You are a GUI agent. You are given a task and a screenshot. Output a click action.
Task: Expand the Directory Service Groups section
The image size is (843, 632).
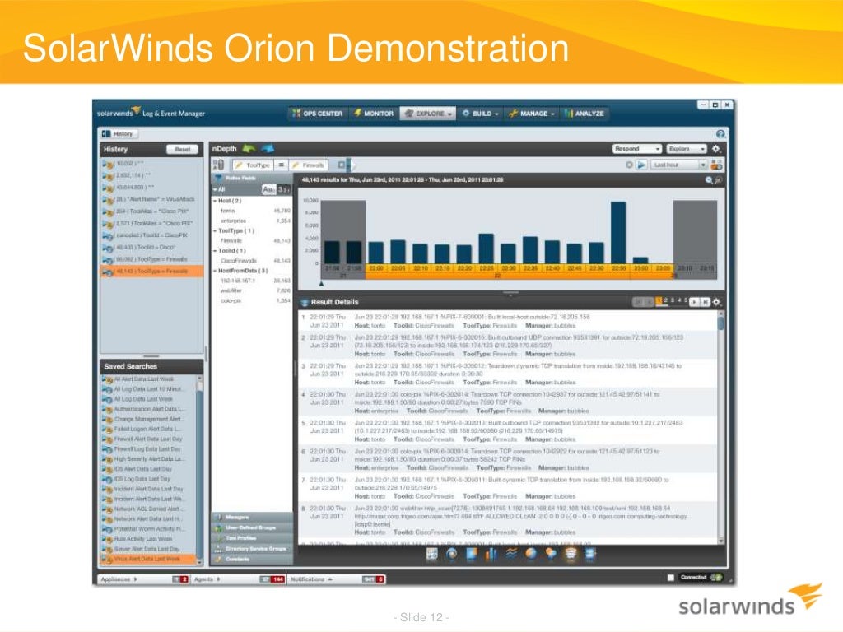[252, 549]
